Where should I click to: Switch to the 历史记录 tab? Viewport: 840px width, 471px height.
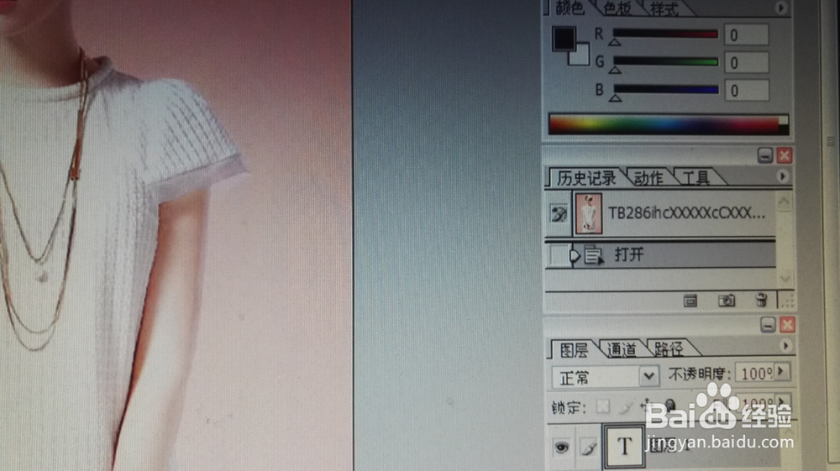coord(586,178)
